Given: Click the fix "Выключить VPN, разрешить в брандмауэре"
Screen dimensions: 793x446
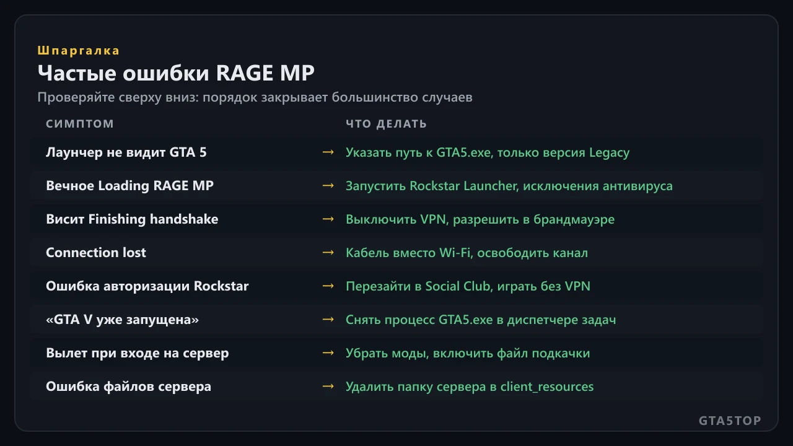Looking at the screenshot, I should [x=480, y=219].
